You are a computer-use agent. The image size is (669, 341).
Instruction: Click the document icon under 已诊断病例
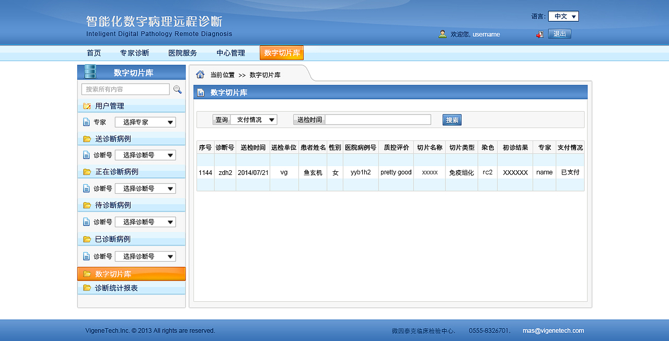point(87,256)
